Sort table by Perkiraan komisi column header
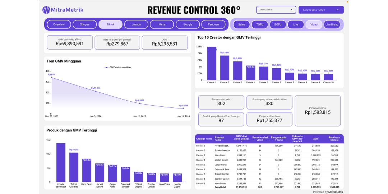Viewport: 388px width, 194px height. tap(334, 139)
